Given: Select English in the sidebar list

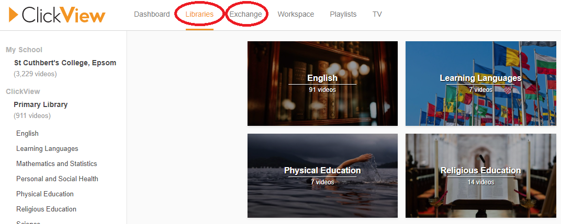Looking at the screenshot, I should coord(27,133).
